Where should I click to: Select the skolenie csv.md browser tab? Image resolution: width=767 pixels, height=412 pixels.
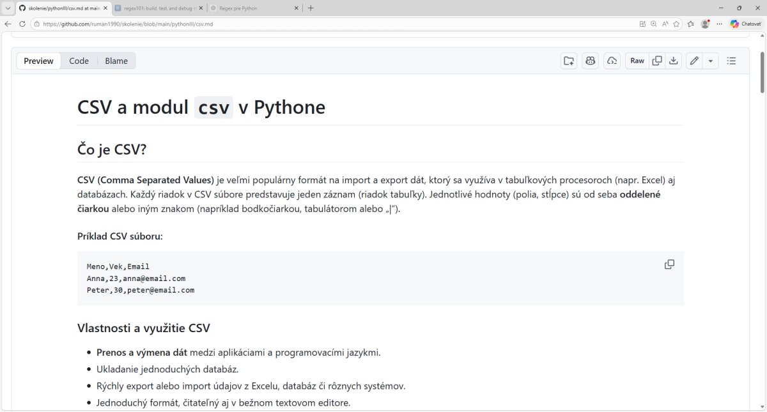(63, 8)
